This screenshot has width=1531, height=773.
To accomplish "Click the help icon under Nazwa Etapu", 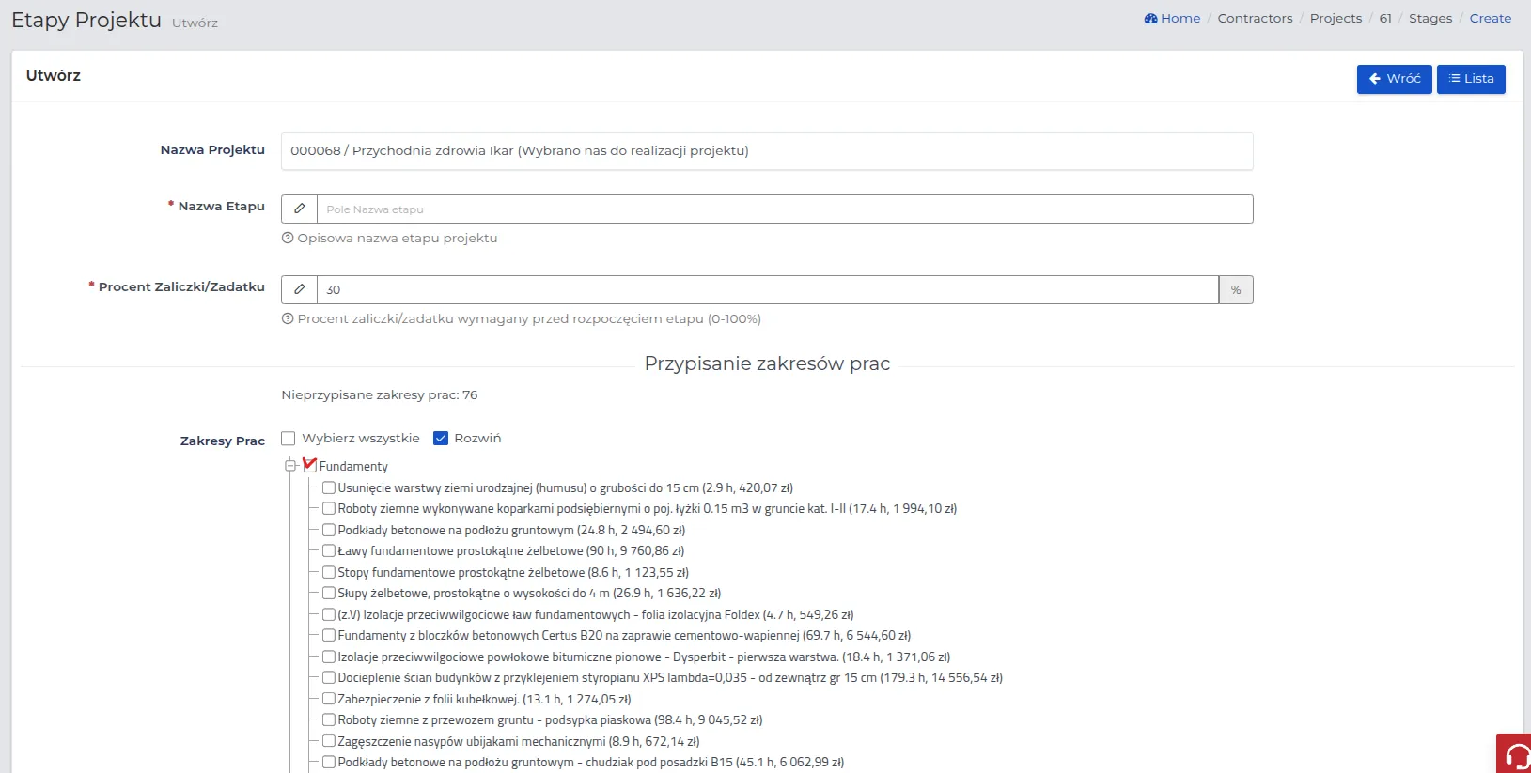I will coord(288,239).
